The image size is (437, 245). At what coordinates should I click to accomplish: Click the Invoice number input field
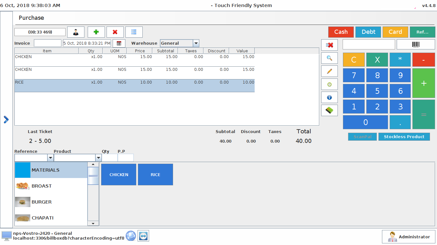click(47, 43)
